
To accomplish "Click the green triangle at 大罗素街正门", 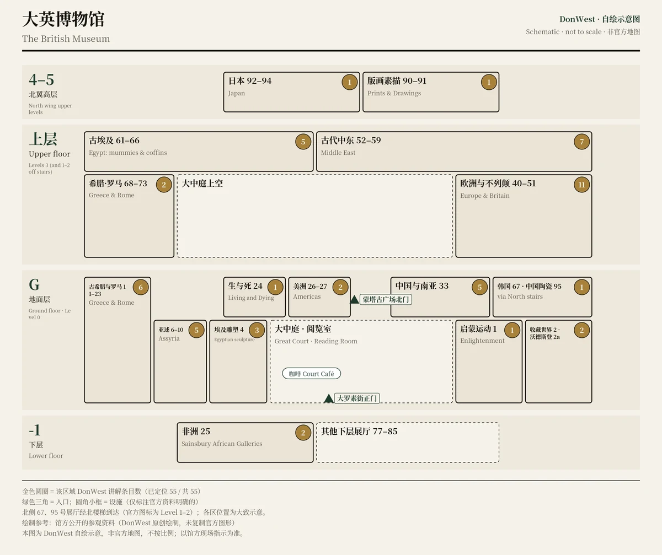I will coord(329,398).
